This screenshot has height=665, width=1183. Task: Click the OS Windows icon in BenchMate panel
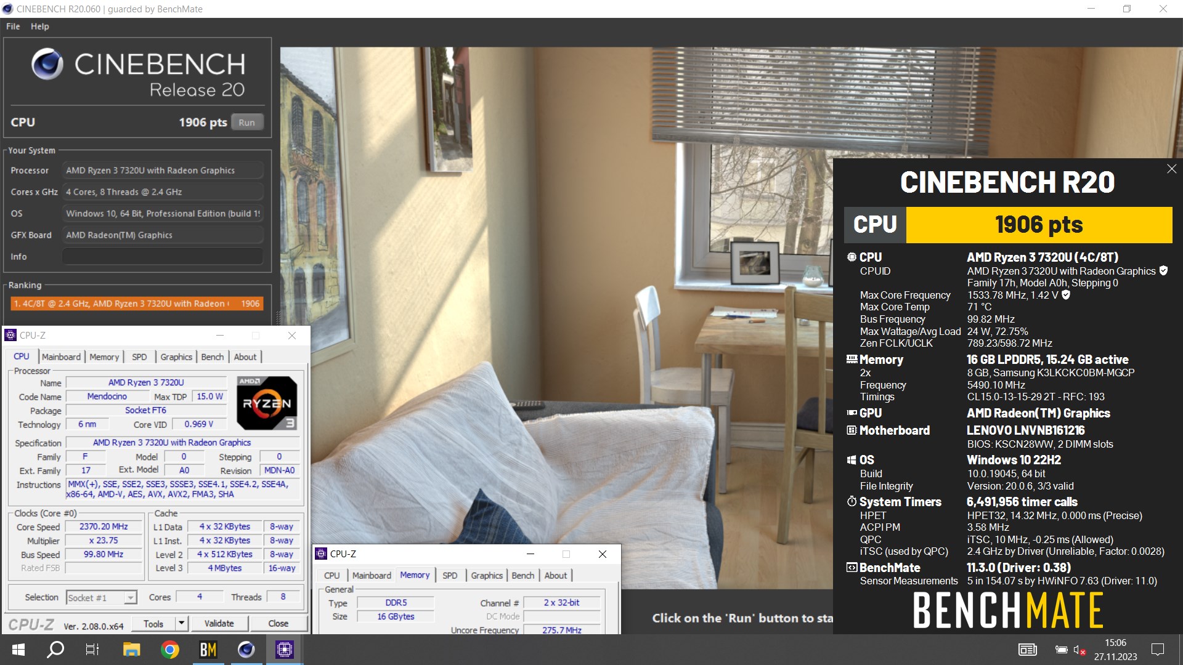coord(852,459)
